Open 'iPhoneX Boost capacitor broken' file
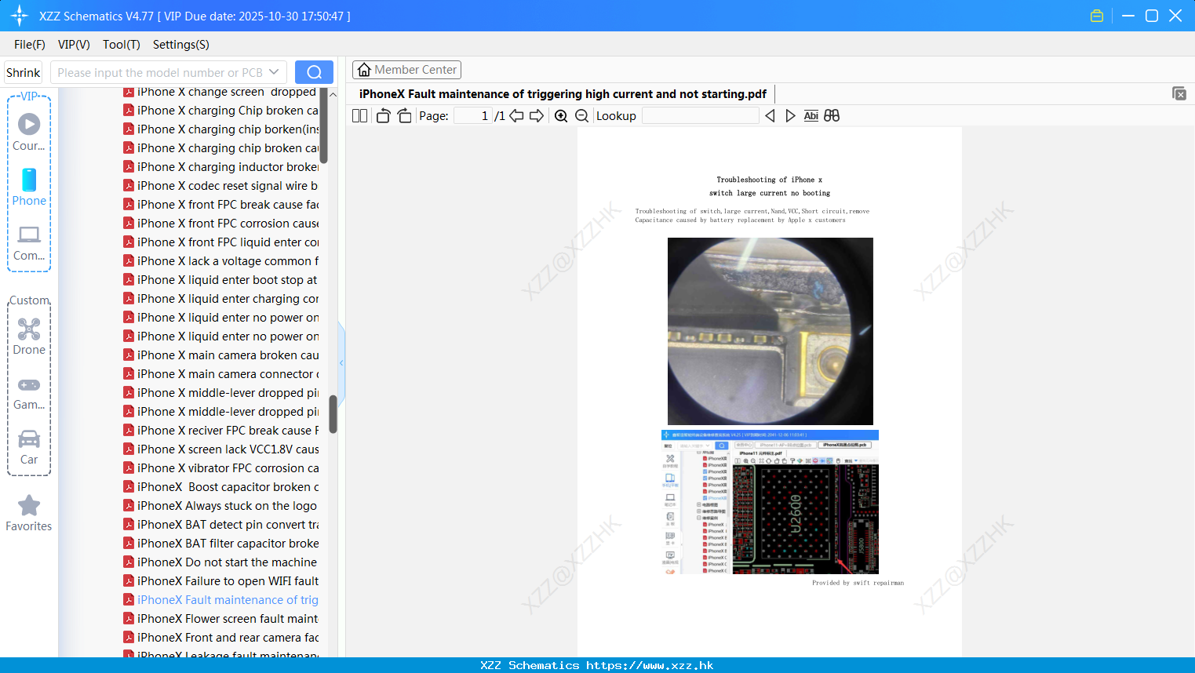1195x673 pixels. (x=221, y=487)
